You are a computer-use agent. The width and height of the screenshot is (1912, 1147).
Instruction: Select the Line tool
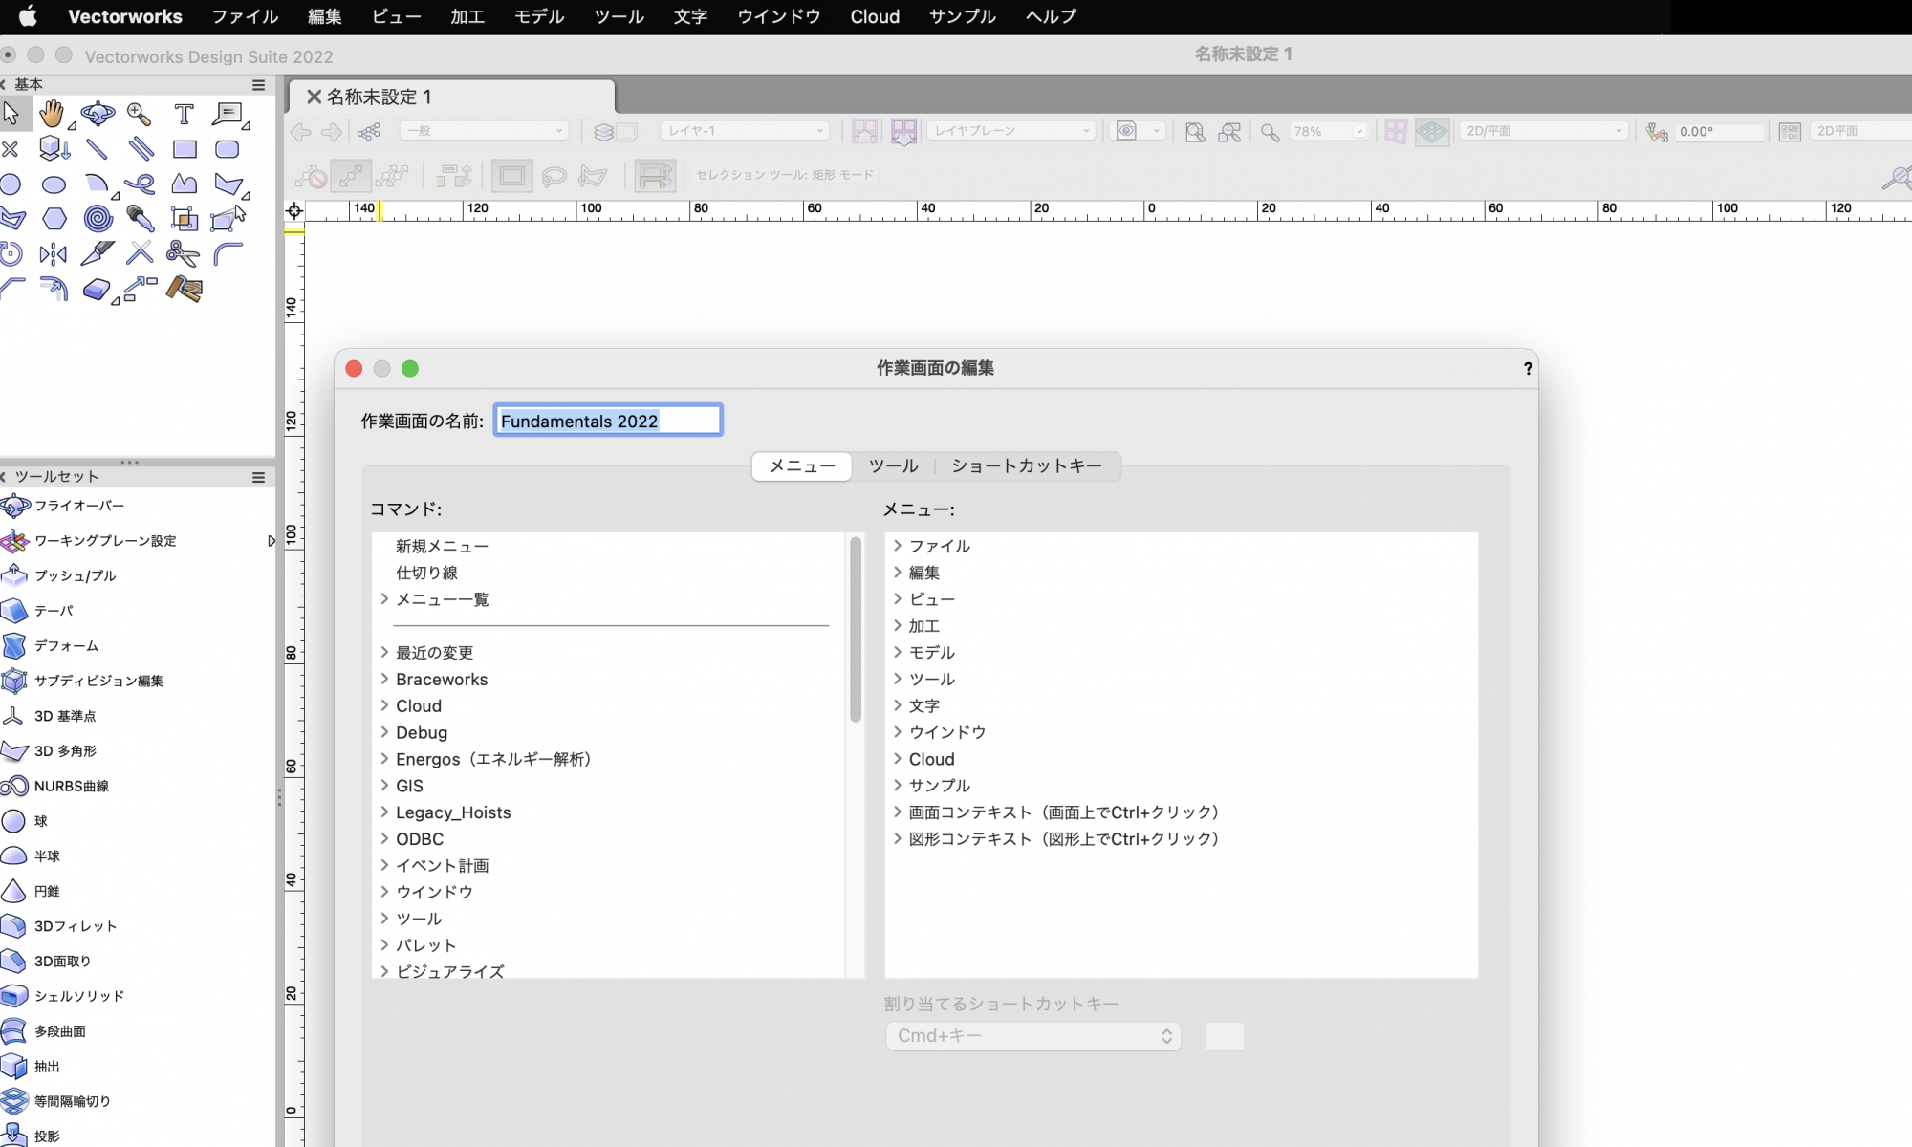click(97, 149)
